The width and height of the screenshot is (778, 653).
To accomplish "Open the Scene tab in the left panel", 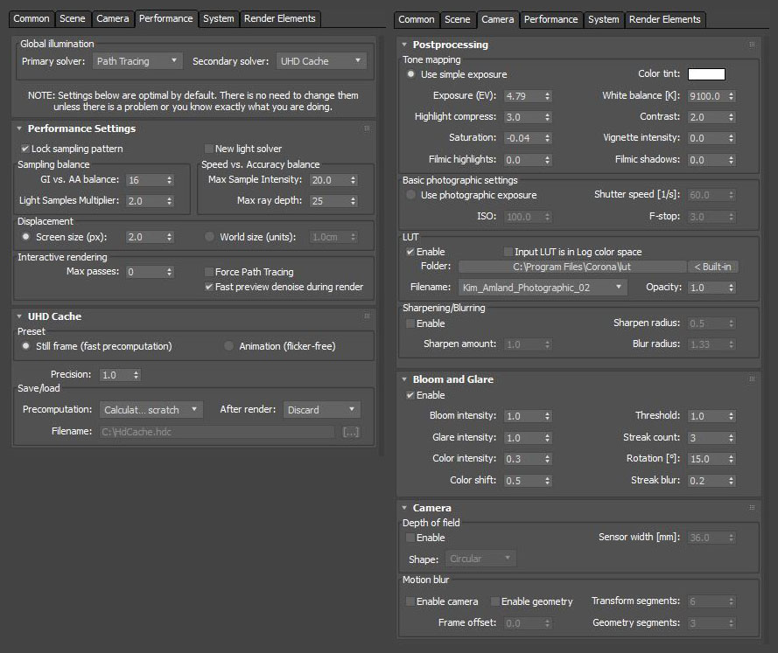I will click(x=73, y=19).
